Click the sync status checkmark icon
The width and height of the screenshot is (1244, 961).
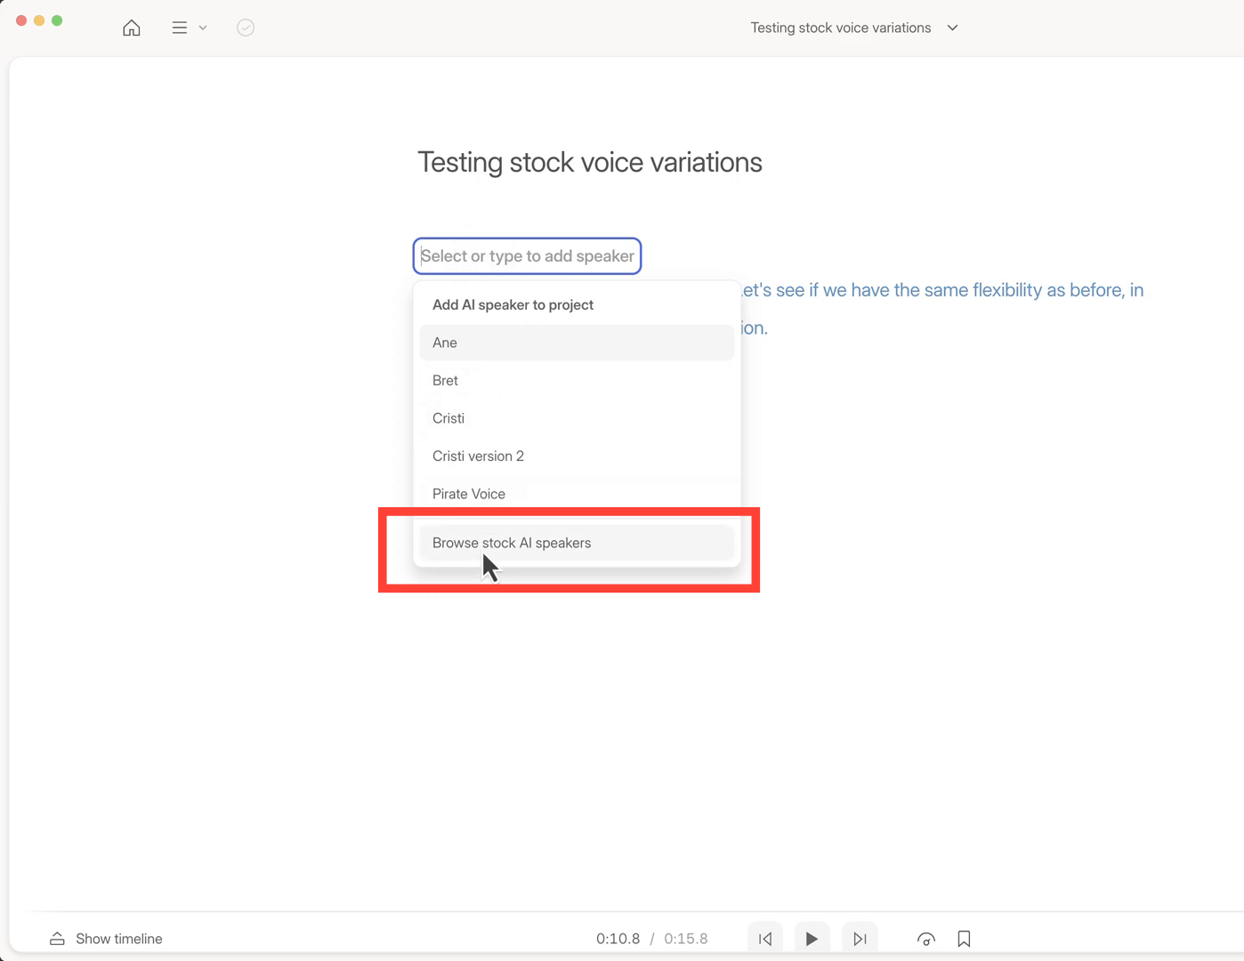point(246,28)
